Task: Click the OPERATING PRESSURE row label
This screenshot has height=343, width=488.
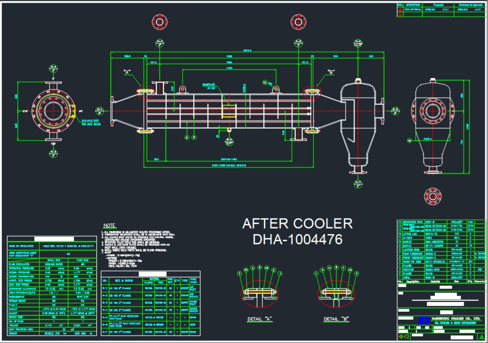Action: point(21,268)
